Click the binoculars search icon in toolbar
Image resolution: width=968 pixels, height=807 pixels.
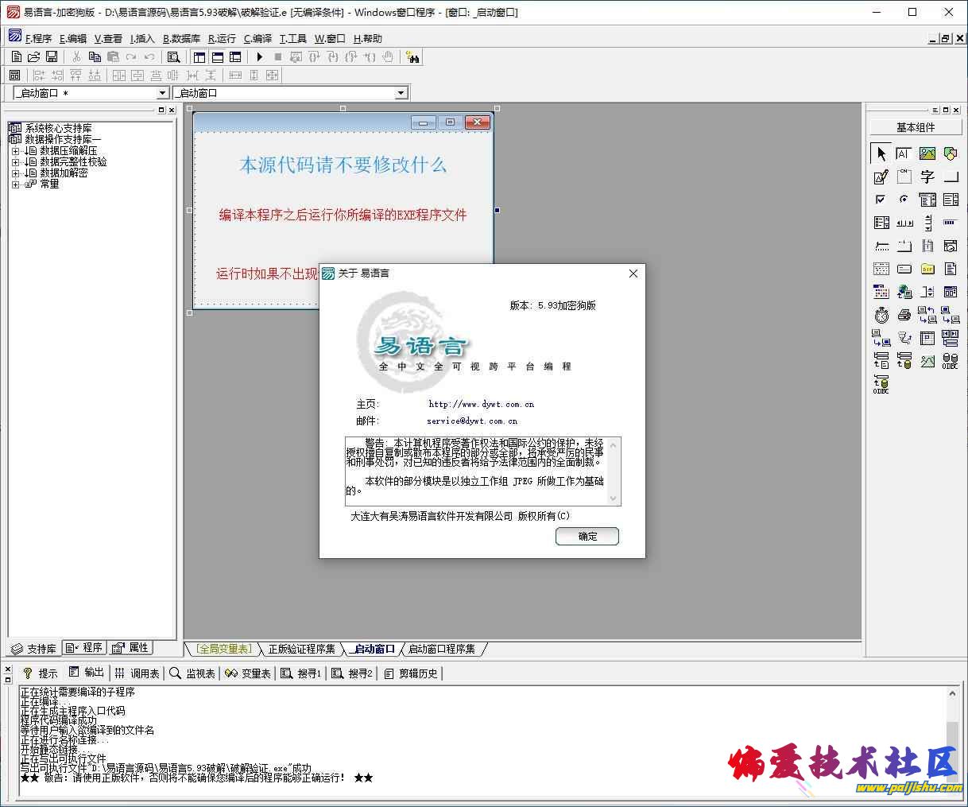412,56
